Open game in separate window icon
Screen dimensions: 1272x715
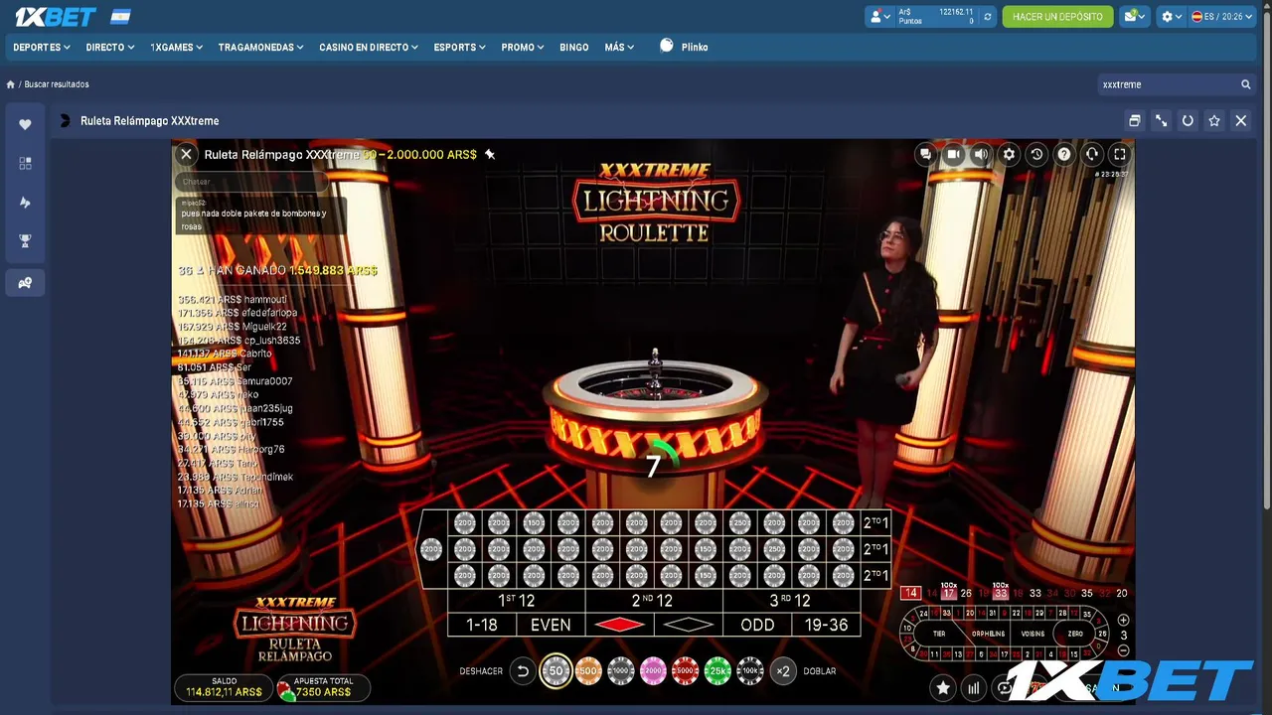(1134, 121)
